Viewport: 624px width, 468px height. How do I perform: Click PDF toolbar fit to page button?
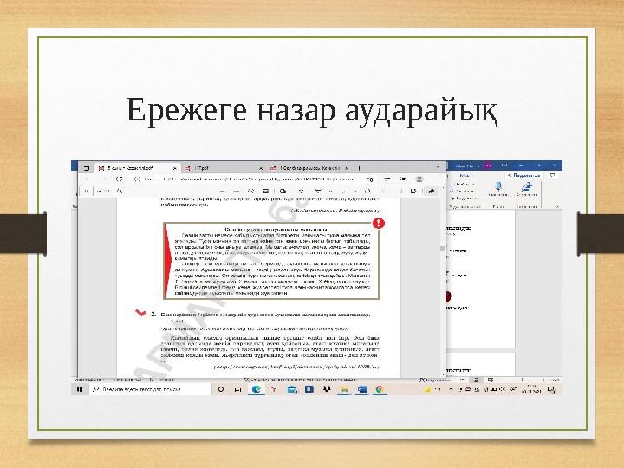(x=266, y=192)
